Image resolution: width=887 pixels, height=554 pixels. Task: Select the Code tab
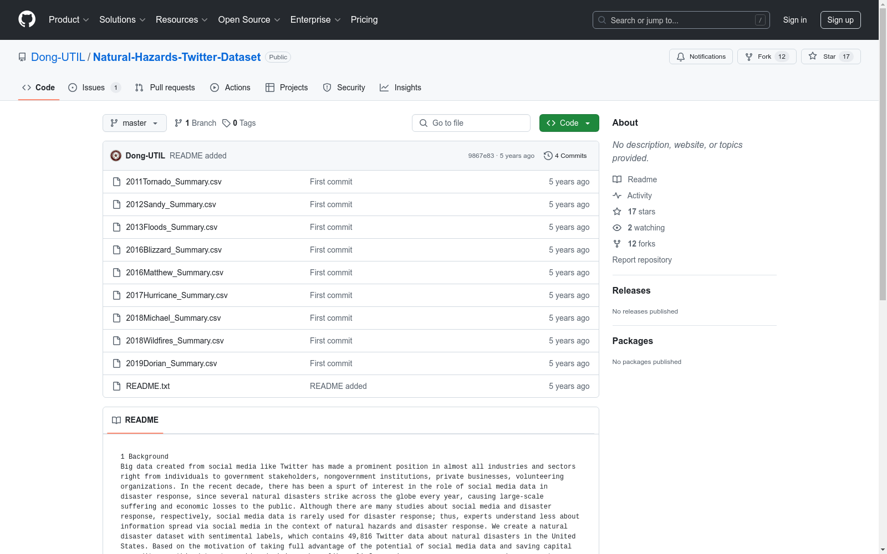(39, 88)
